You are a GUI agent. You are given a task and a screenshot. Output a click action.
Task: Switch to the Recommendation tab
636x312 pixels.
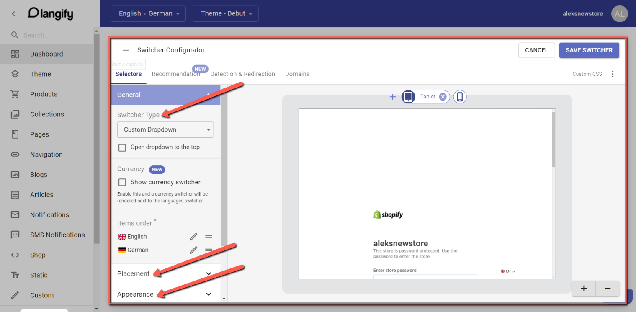(176, 74)
